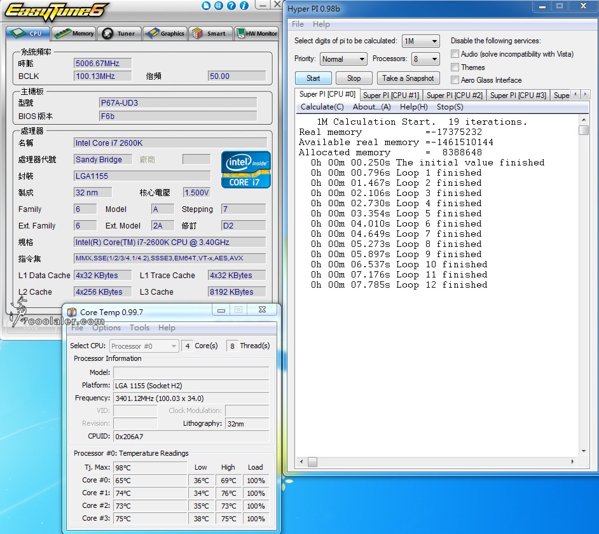Screen dimensions: 599x534
Task: Switch to the Graphics tab in EasyTune6
Action: [165, 33]
